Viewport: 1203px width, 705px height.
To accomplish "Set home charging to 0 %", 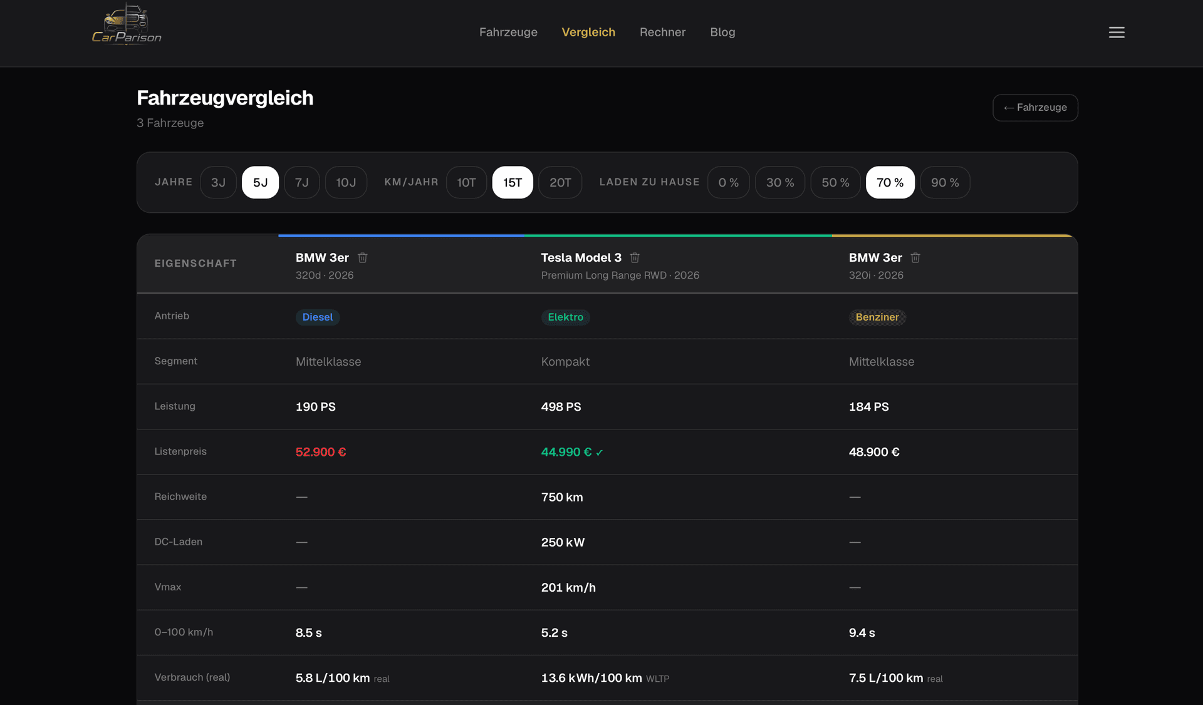I will pos(728,182).
